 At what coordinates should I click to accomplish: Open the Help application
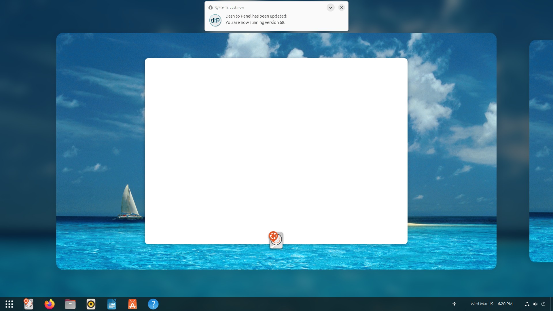point(153,304)
